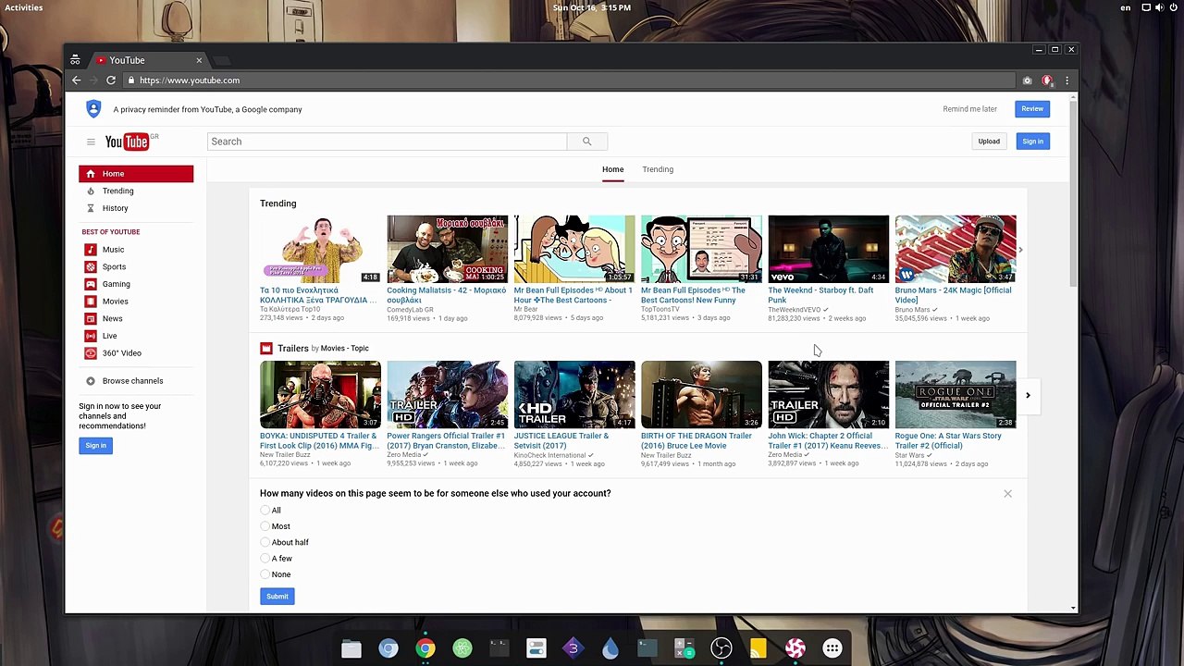Click the News channel icon
This screenshot has height=666, width=1184.
(x=91, y=318)
